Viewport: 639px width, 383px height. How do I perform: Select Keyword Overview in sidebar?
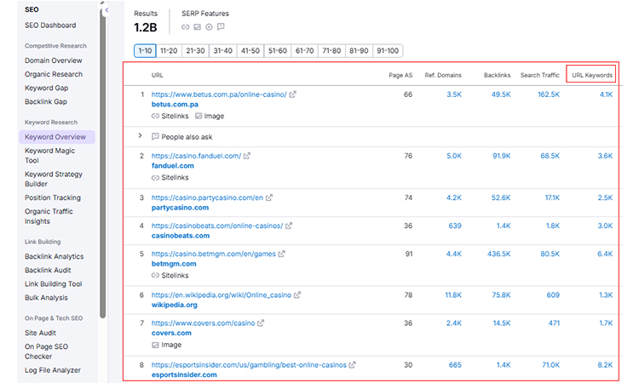click(56, 137)
